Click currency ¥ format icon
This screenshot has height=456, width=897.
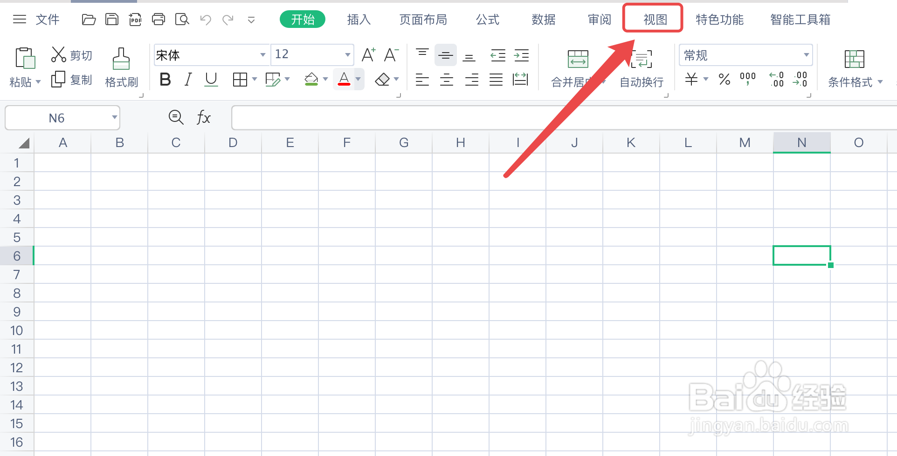coord(691,79)
